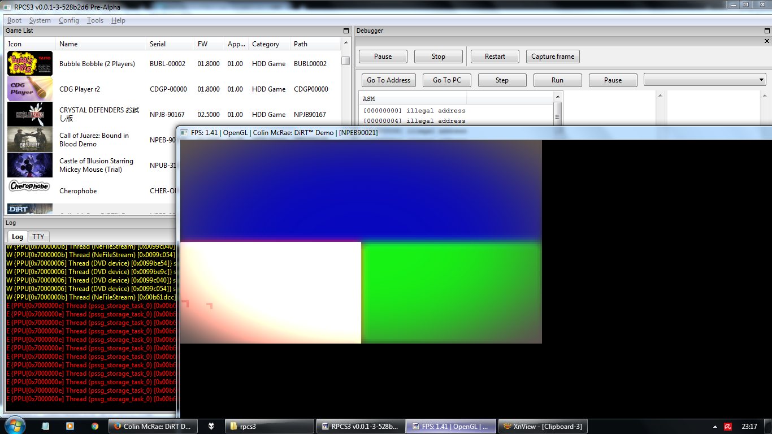Image resolution: width=772 pixels, height=434 pixels.
Task: Click the Restart button
Action: (495, 57)
